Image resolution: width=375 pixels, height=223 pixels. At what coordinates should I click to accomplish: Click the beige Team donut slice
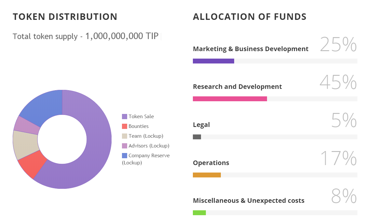coord(25,145)
